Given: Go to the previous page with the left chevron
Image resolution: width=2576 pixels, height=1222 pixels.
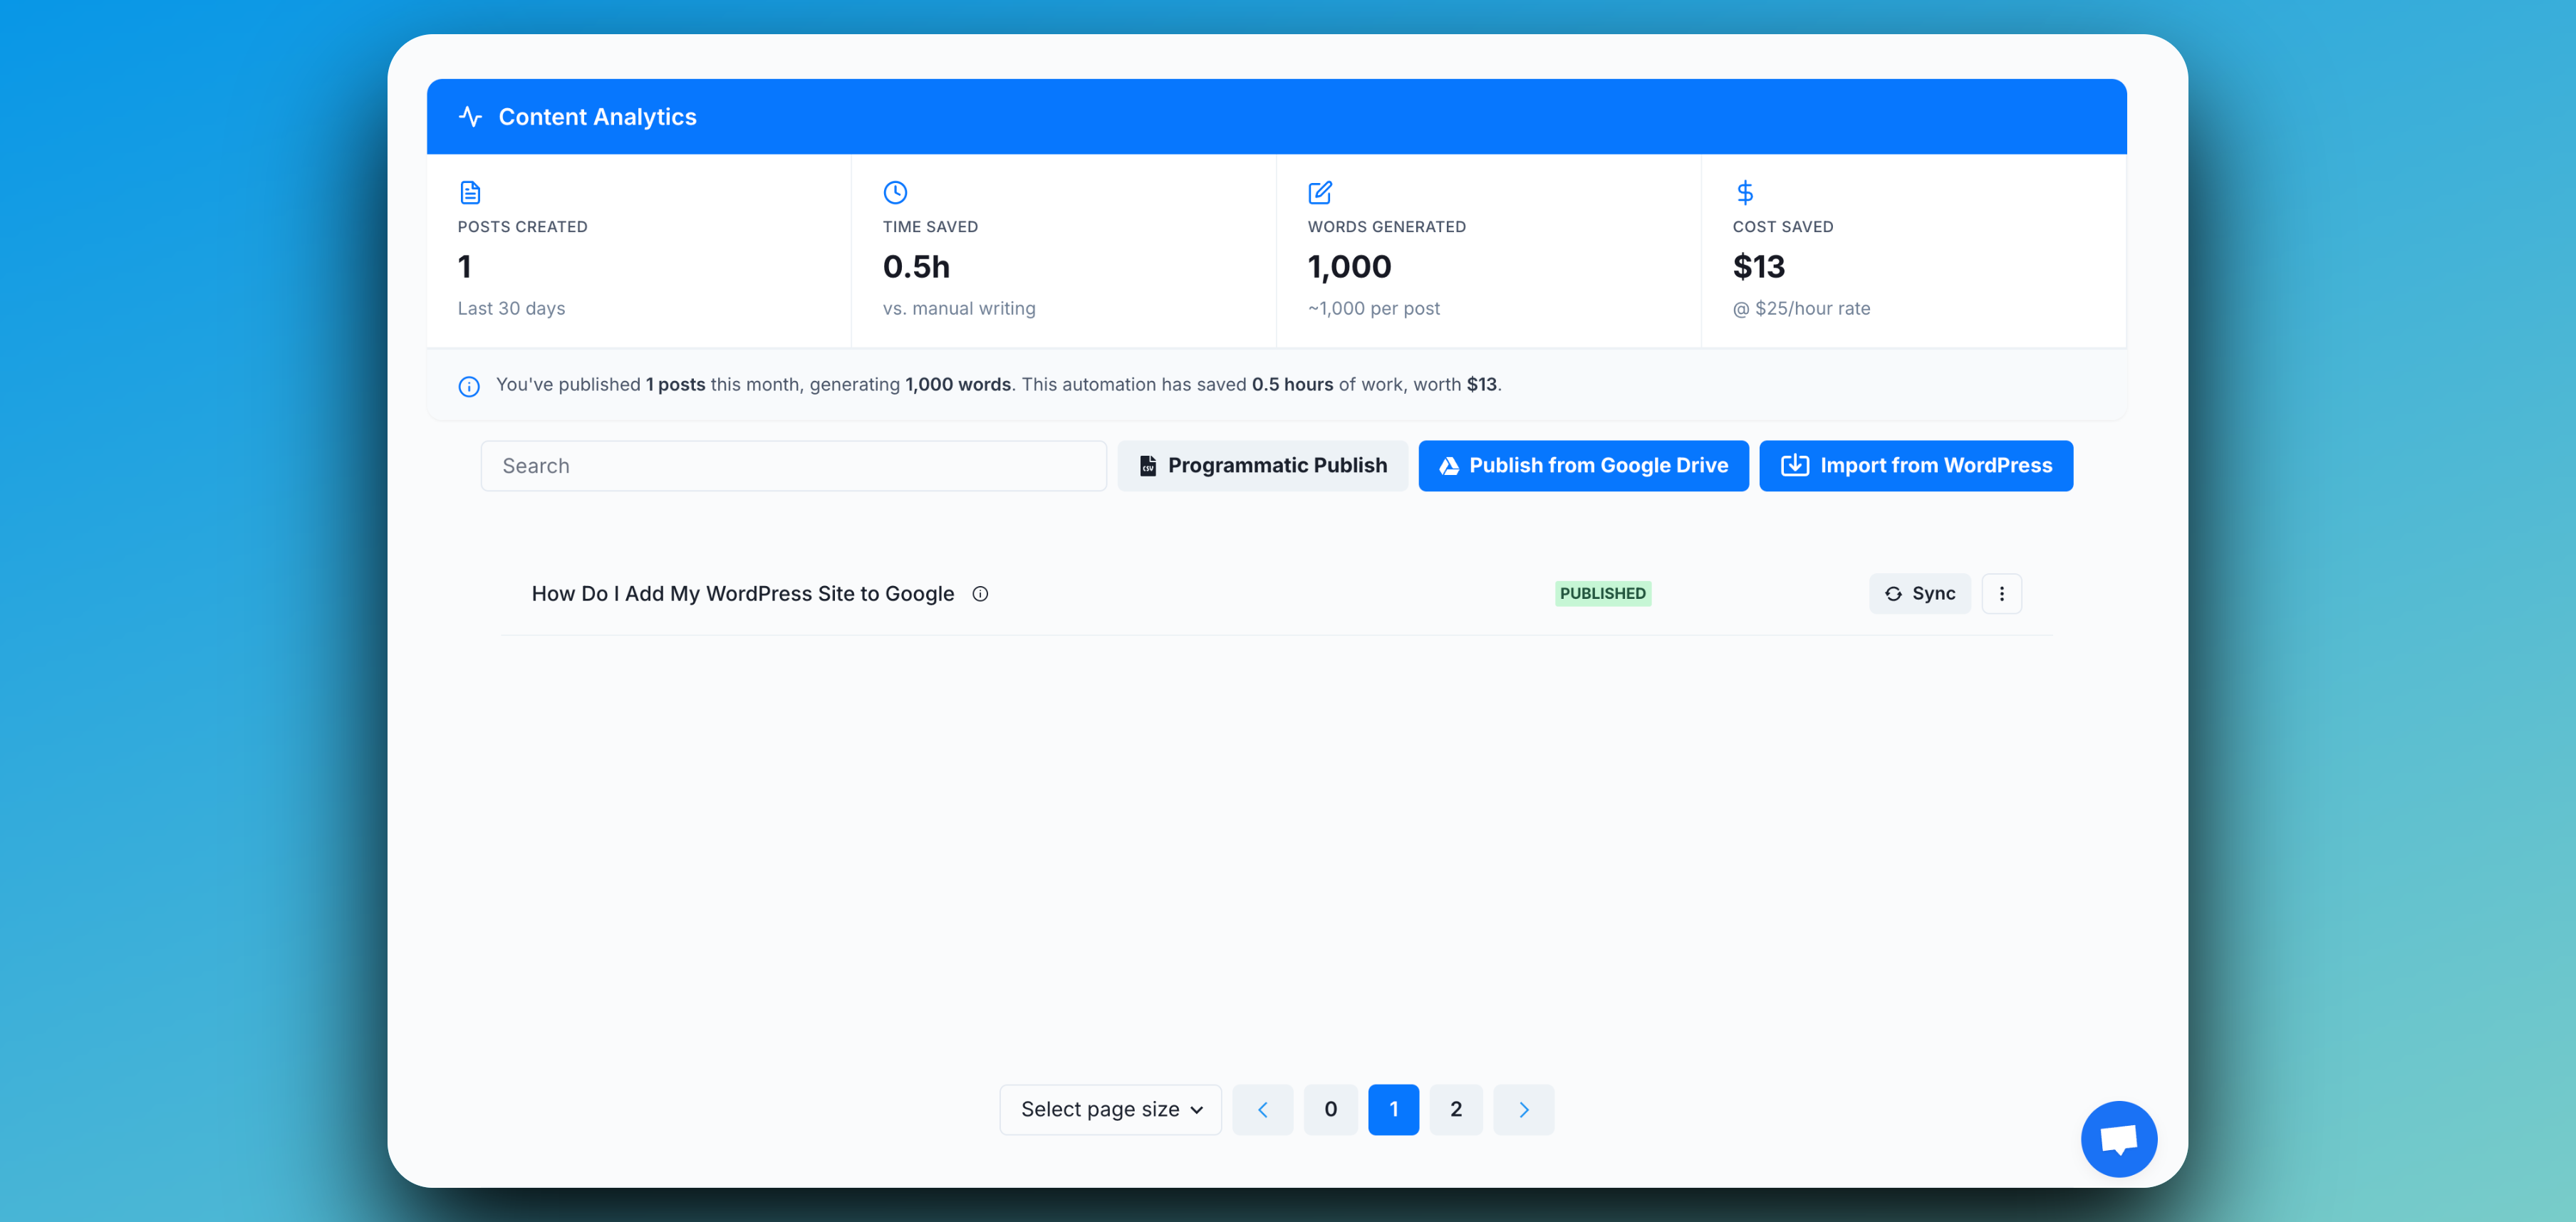Looking at the screenshot, I should pyautogui.click(x=1262, y=1110).
